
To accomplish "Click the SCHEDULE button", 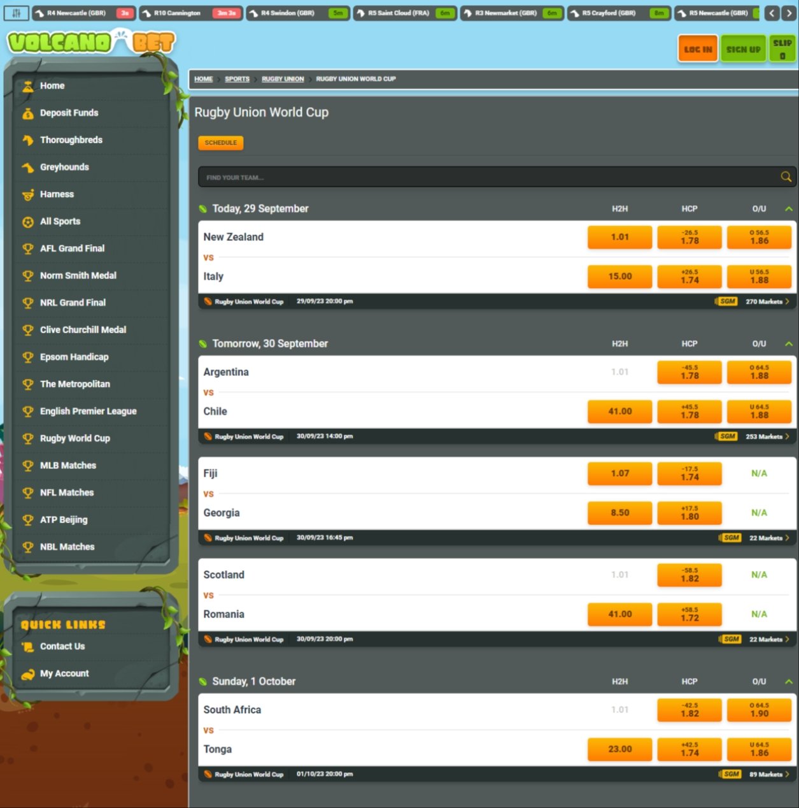I will click(221, 143).
